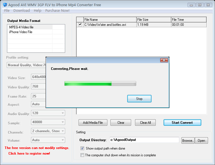
Task: Browse for an output directory
Action: [x=188, y=141]
